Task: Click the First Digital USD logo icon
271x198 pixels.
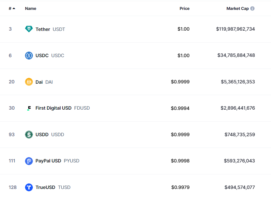Action: click(x=29, y=108)
